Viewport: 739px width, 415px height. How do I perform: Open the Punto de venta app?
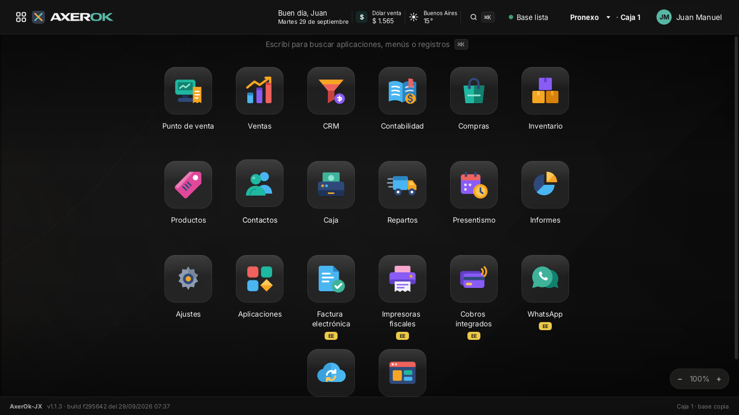(188, 91)
